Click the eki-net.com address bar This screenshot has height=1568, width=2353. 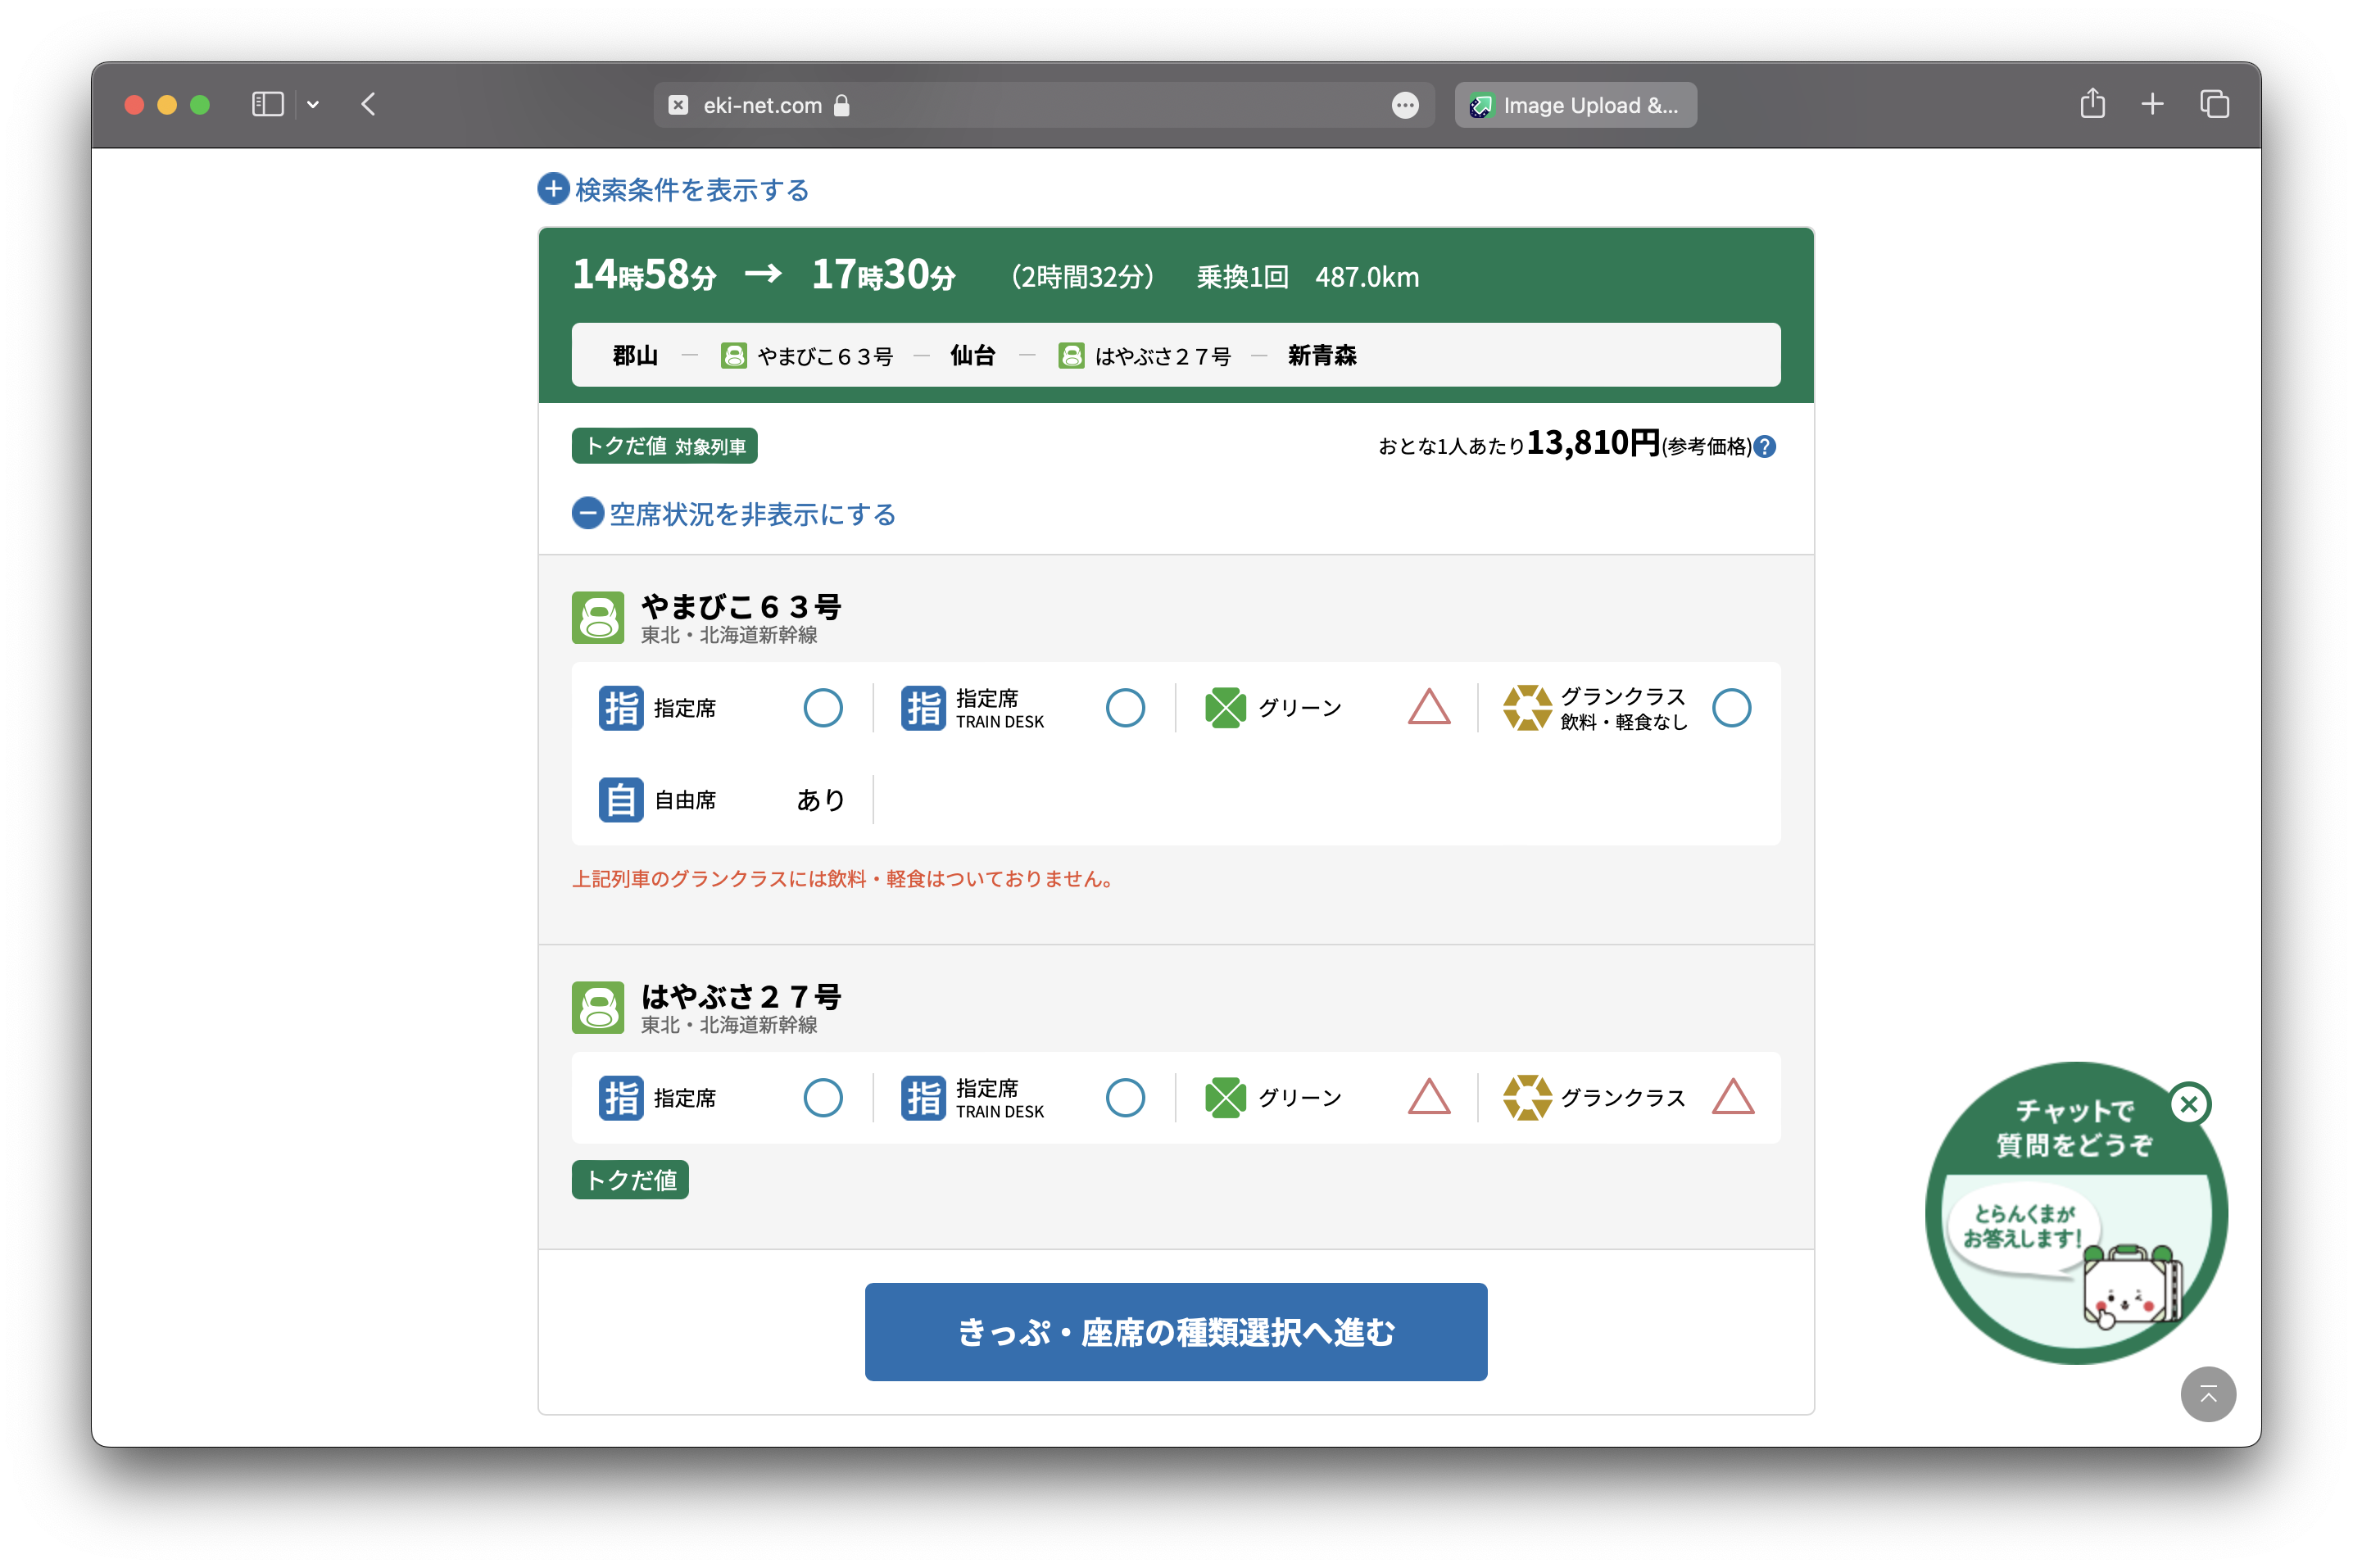click(1043, 105)
